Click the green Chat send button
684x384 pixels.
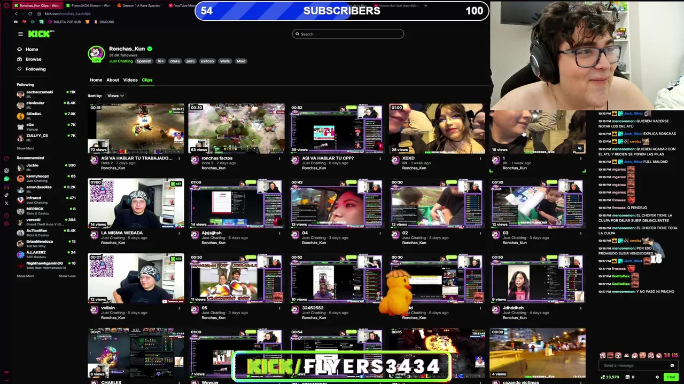(671, 377)
